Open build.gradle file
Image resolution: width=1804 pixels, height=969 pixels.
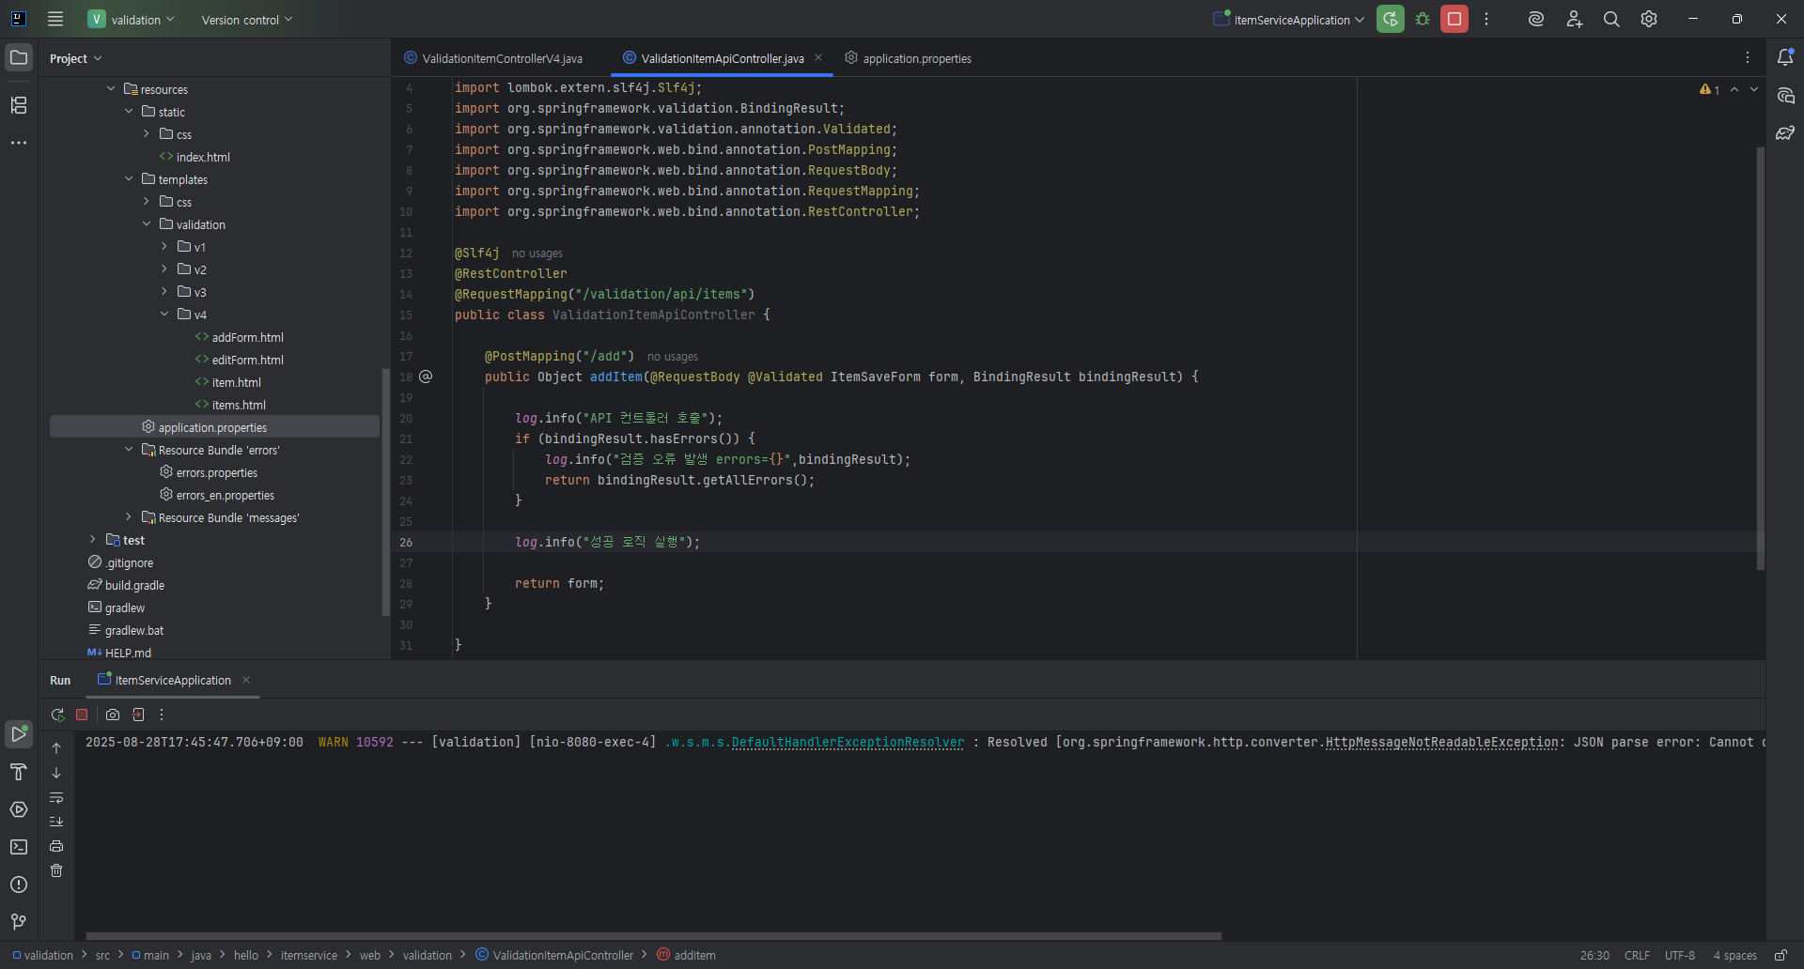tap(127, 585)
